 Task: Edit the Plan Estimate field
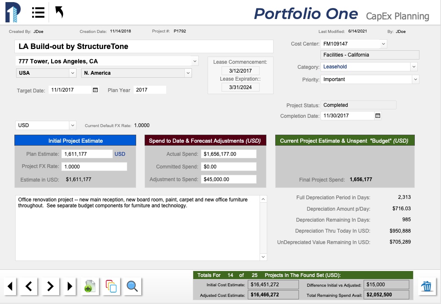coord(87,154)
